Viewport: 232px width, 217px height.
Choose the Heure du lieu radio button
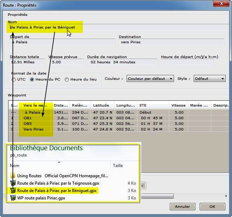click(67, 79)
